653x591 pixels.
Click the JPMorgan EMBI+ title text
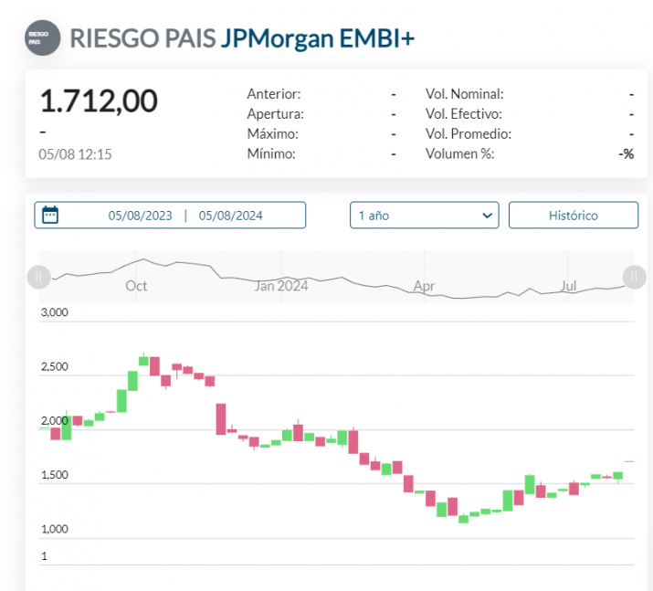[317, 38]
